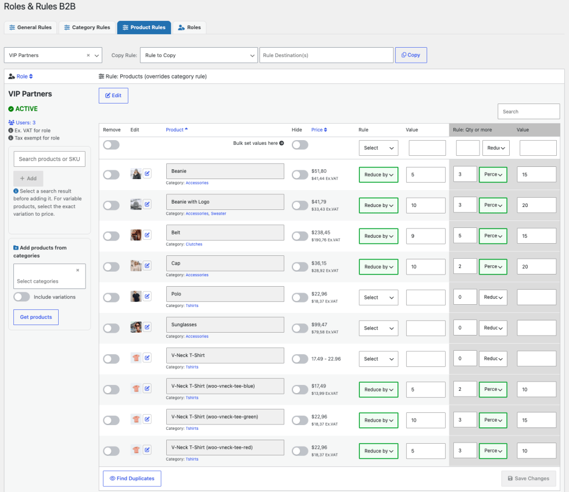This screenshot has width=569, height=492.
Task: Open edit icon for Cap product
Action: click(147, 266)
